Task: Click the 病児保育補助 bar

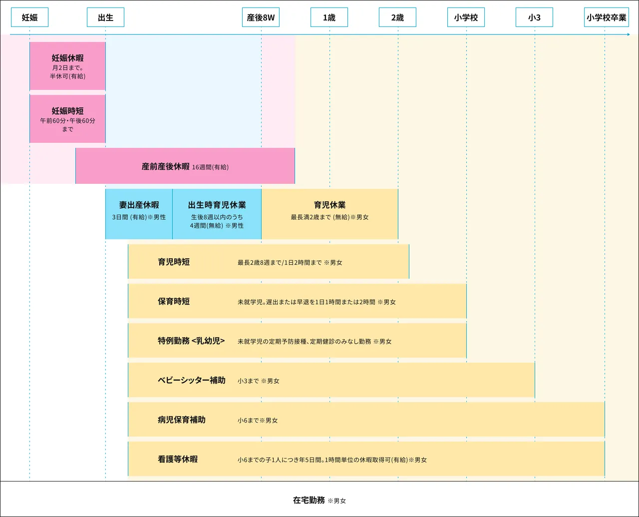Action: point(366,419)
